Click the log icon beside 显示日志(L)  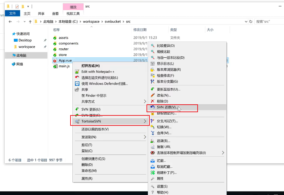pos(153,63)
